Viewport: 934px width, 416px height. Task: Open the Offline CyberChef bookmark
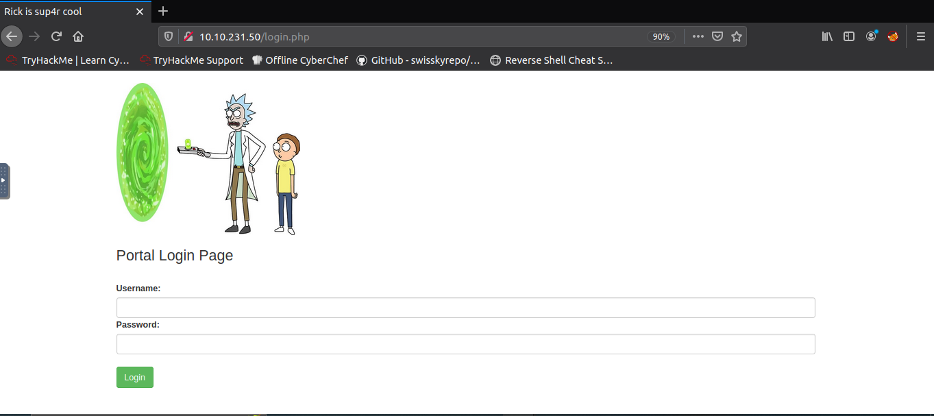tap(299, 60)
